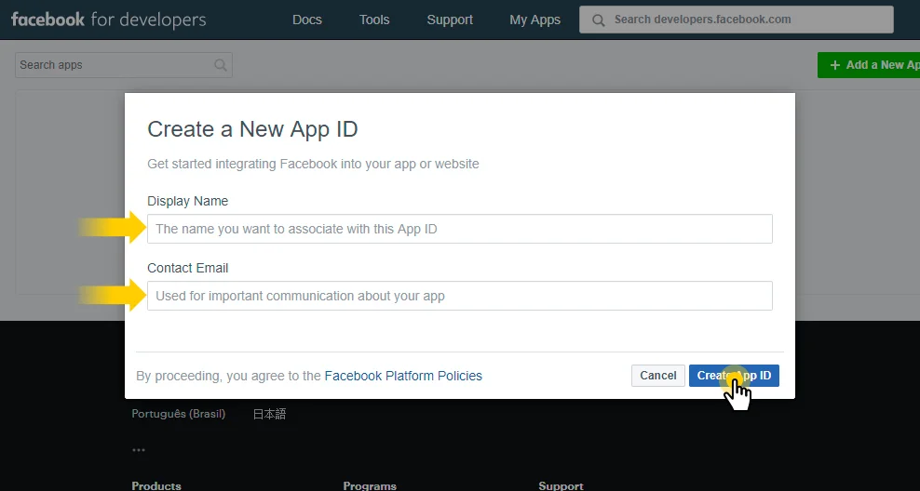Open the My Apps menu
The width and height of the screenshot is (920, 491).
(535, 20)
